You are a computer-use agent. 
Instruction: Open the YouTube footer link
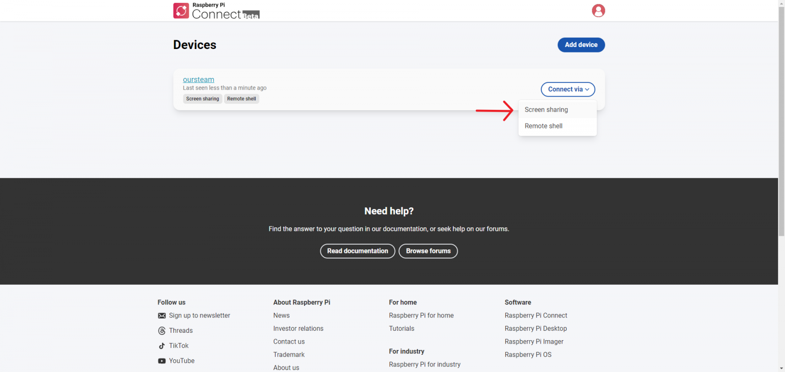[x=182, y=361]
